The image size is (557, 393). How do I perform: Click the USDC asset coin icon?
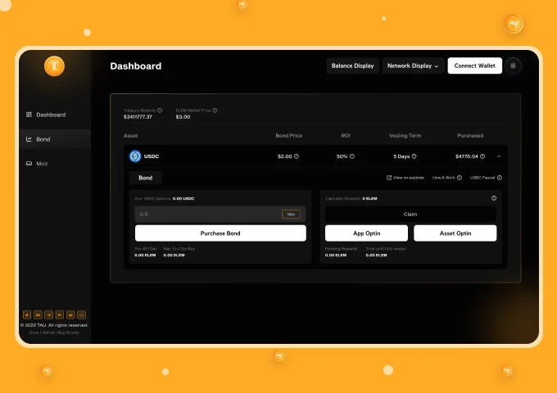[x=135, y=156]
